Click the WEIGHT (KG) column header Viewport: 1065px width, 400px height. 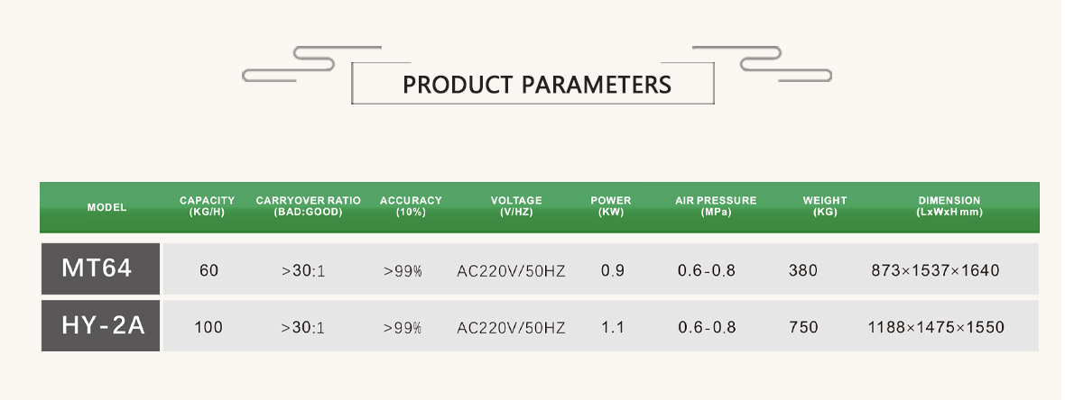(825, 206)
